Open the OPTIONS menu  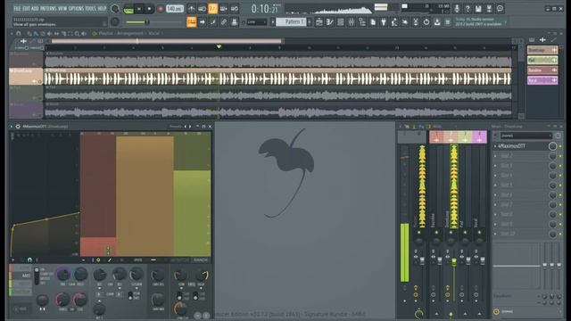(76, 8)
